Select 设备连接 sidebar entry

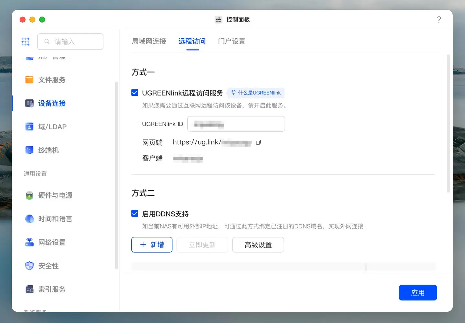(52, 103)
